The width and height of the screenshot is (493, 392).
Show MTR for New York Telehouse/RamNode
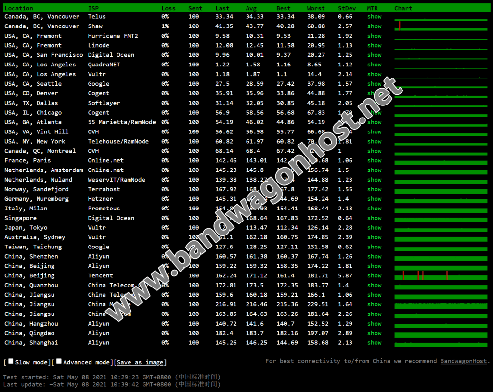tap(375, 142)
